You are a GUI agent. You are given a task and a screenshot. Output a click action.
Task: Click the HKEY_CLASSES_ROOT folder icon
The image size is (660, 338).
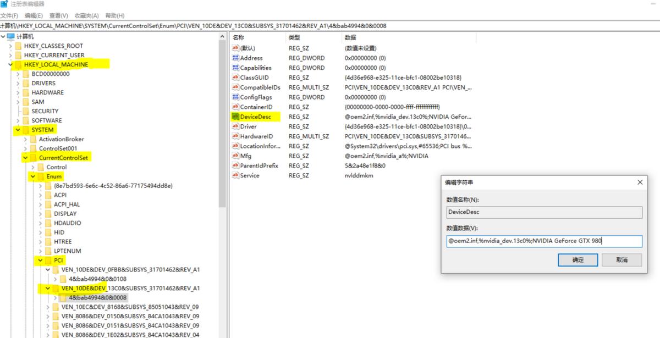pos(18,46)
